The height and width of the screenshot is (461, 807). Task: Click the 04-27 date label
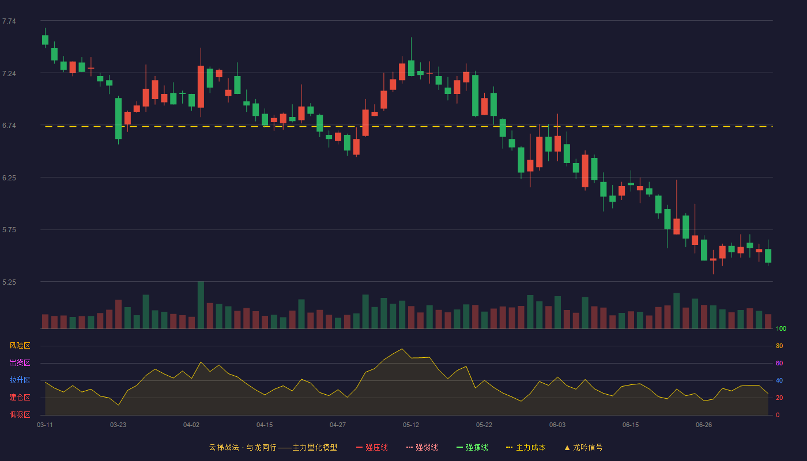(x=338, y=425)
